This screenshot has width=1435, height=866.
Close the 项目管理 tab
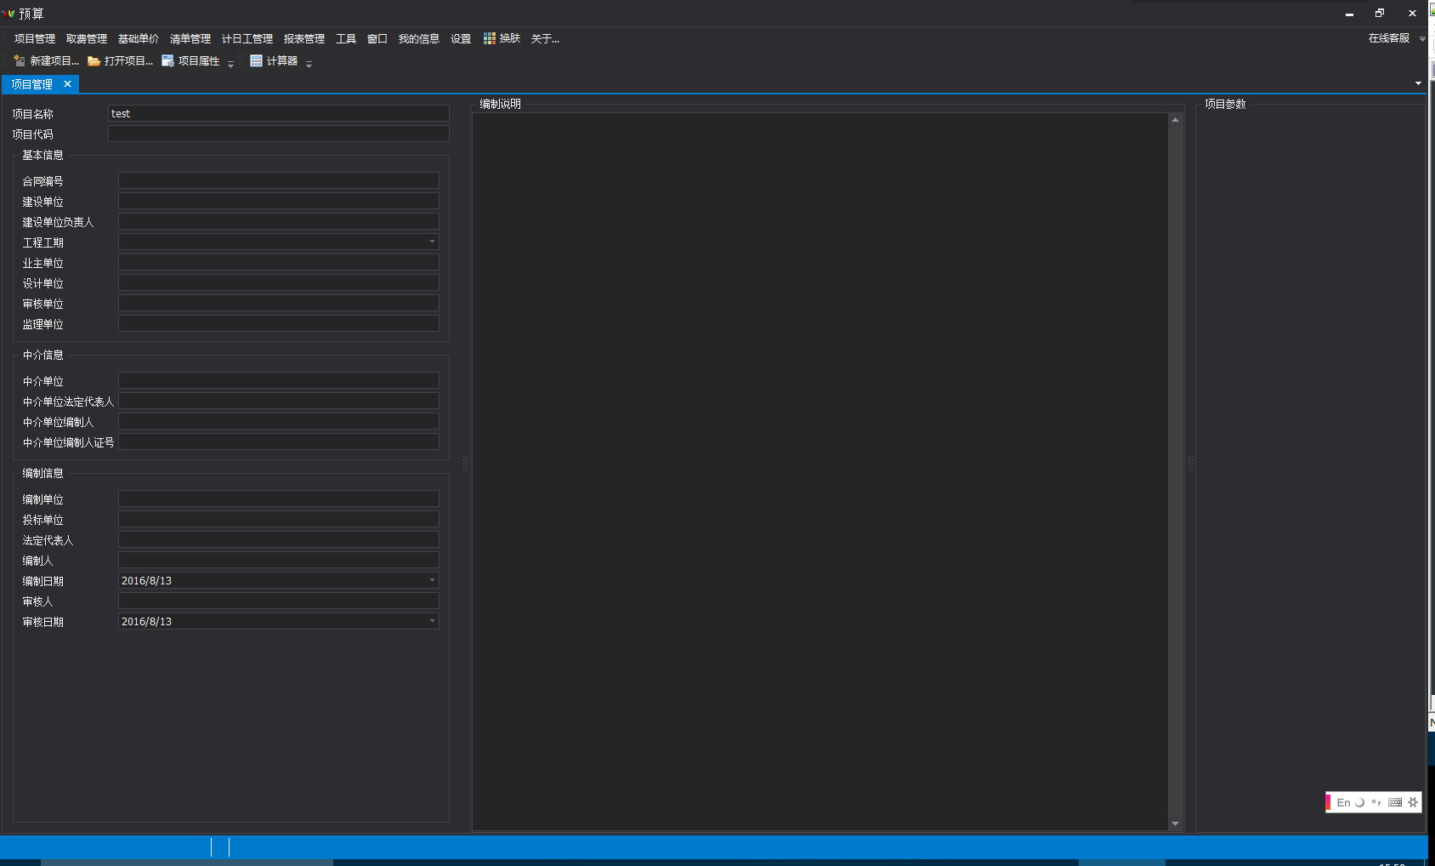(68, 84)
